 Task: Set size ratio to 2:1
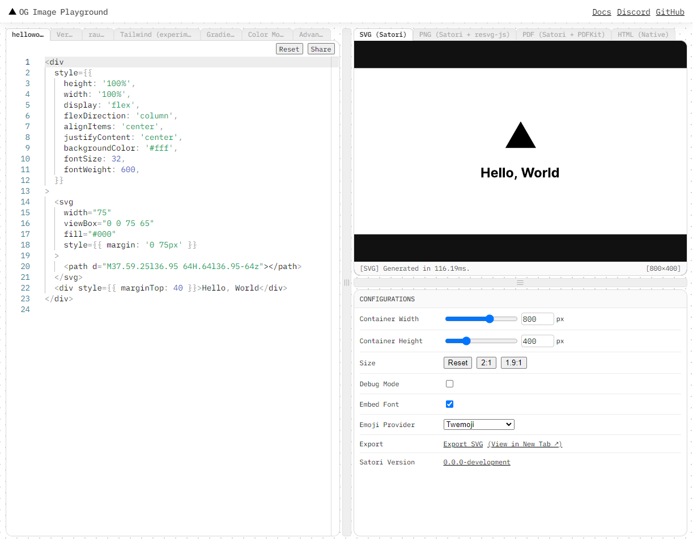coord(486,363)
